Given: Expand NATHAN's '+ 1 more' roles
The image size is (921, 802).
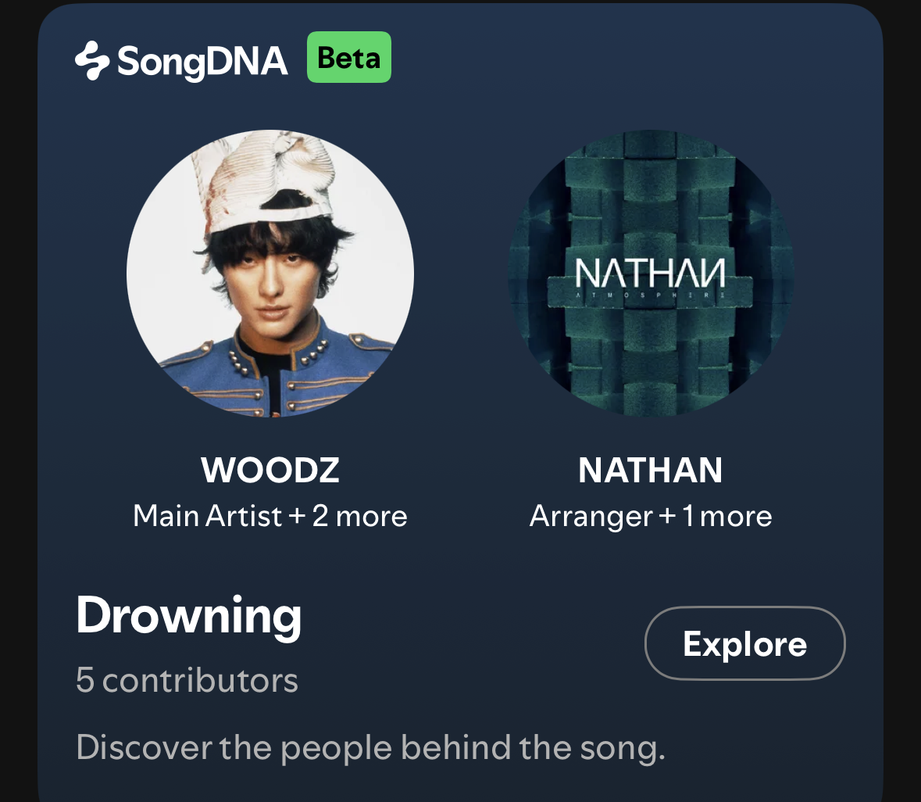Looking at the screenshot, I should click(716, 517).
